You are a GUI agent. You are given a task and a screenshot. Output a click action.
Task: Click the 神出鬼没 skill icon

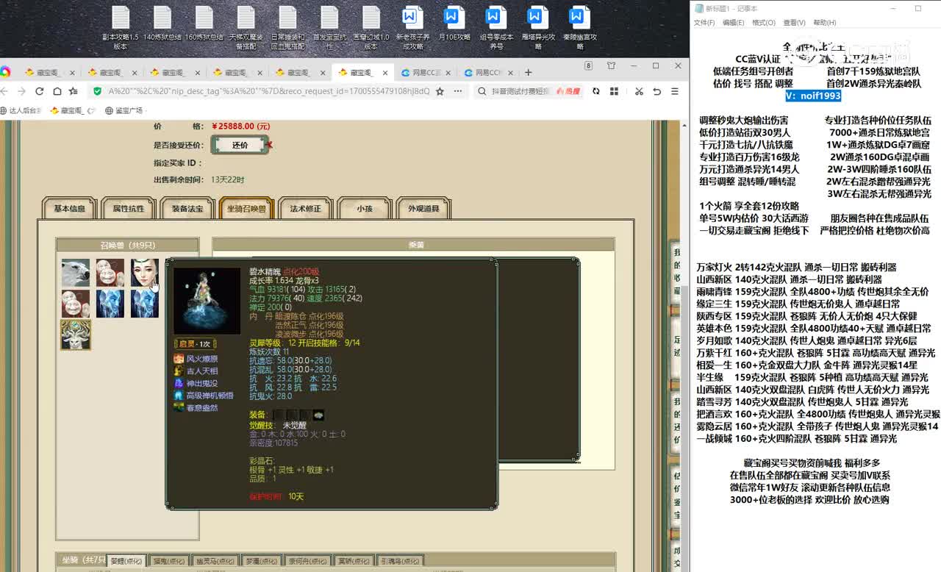[x=179, y=383]
